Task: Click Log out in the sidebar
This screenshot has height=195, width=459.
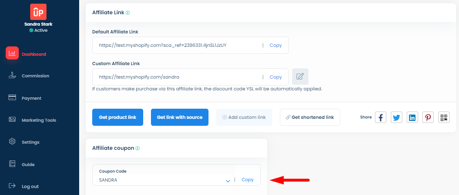Action: tap(30, 186)
